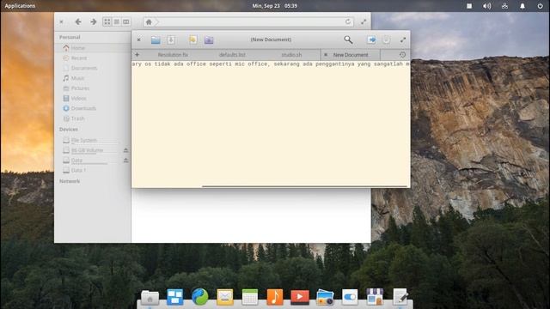This screenshot has width=550, height=309.
Task: Click the purple templates folder icon in editor
Action: pos(209,40)
